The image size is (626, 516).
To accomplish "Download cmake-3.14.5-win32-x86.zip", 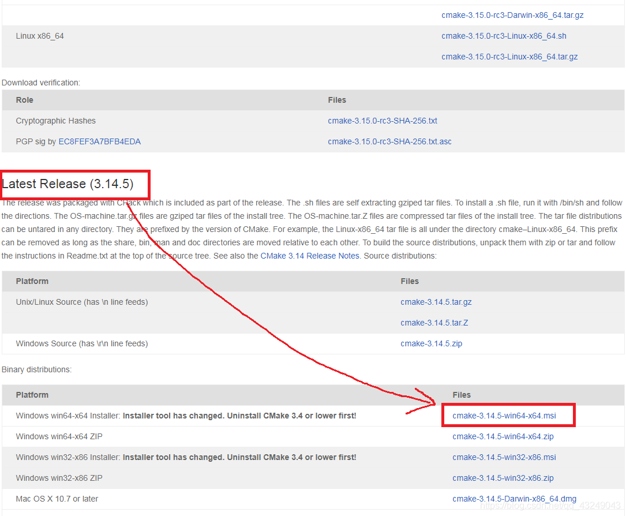I will click(503, 478).
